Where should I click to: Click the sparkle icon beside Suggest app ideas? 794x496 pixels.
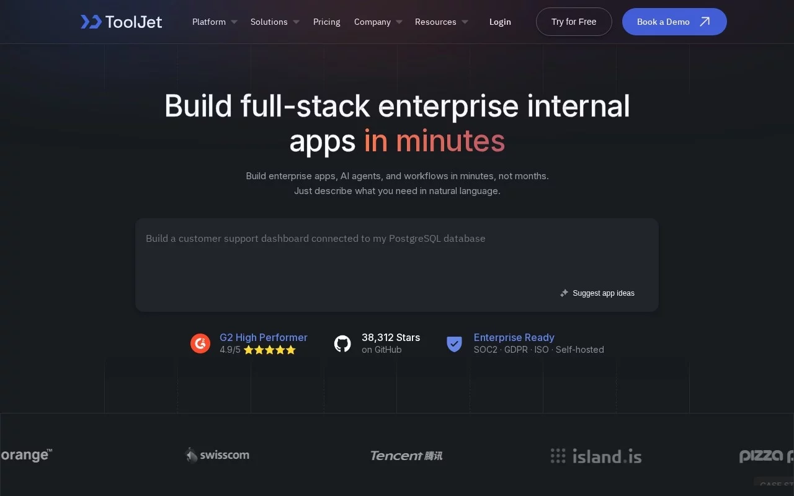coord(564,293)
